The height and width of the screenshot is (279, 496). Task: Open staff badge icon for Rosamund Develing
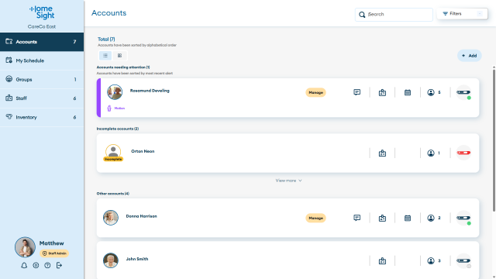pyautogui.click(x=382, y=92)
